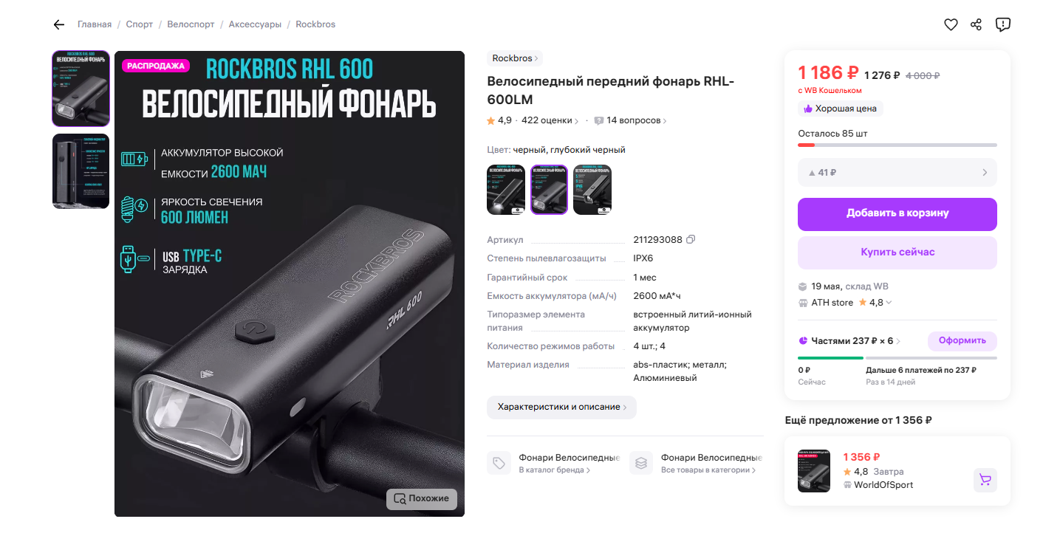1060x533 pixels.
Task: Click Добавить в корзину button
Action: pyautogui.click(x=897, y=214)
